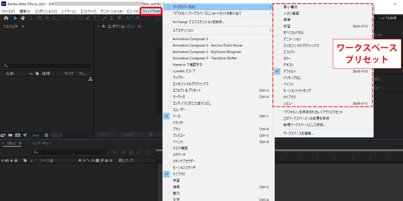403x201 pixels.
Task: Click the audio speaker column header in timeline
Action: point(7,160)
